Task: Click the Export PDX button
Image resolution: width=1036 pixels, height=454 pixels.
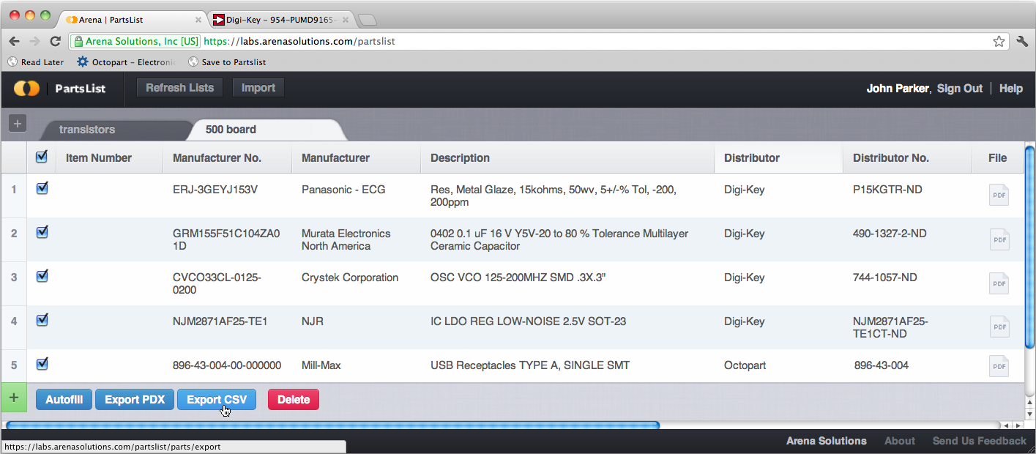Action: coord(134,399)
